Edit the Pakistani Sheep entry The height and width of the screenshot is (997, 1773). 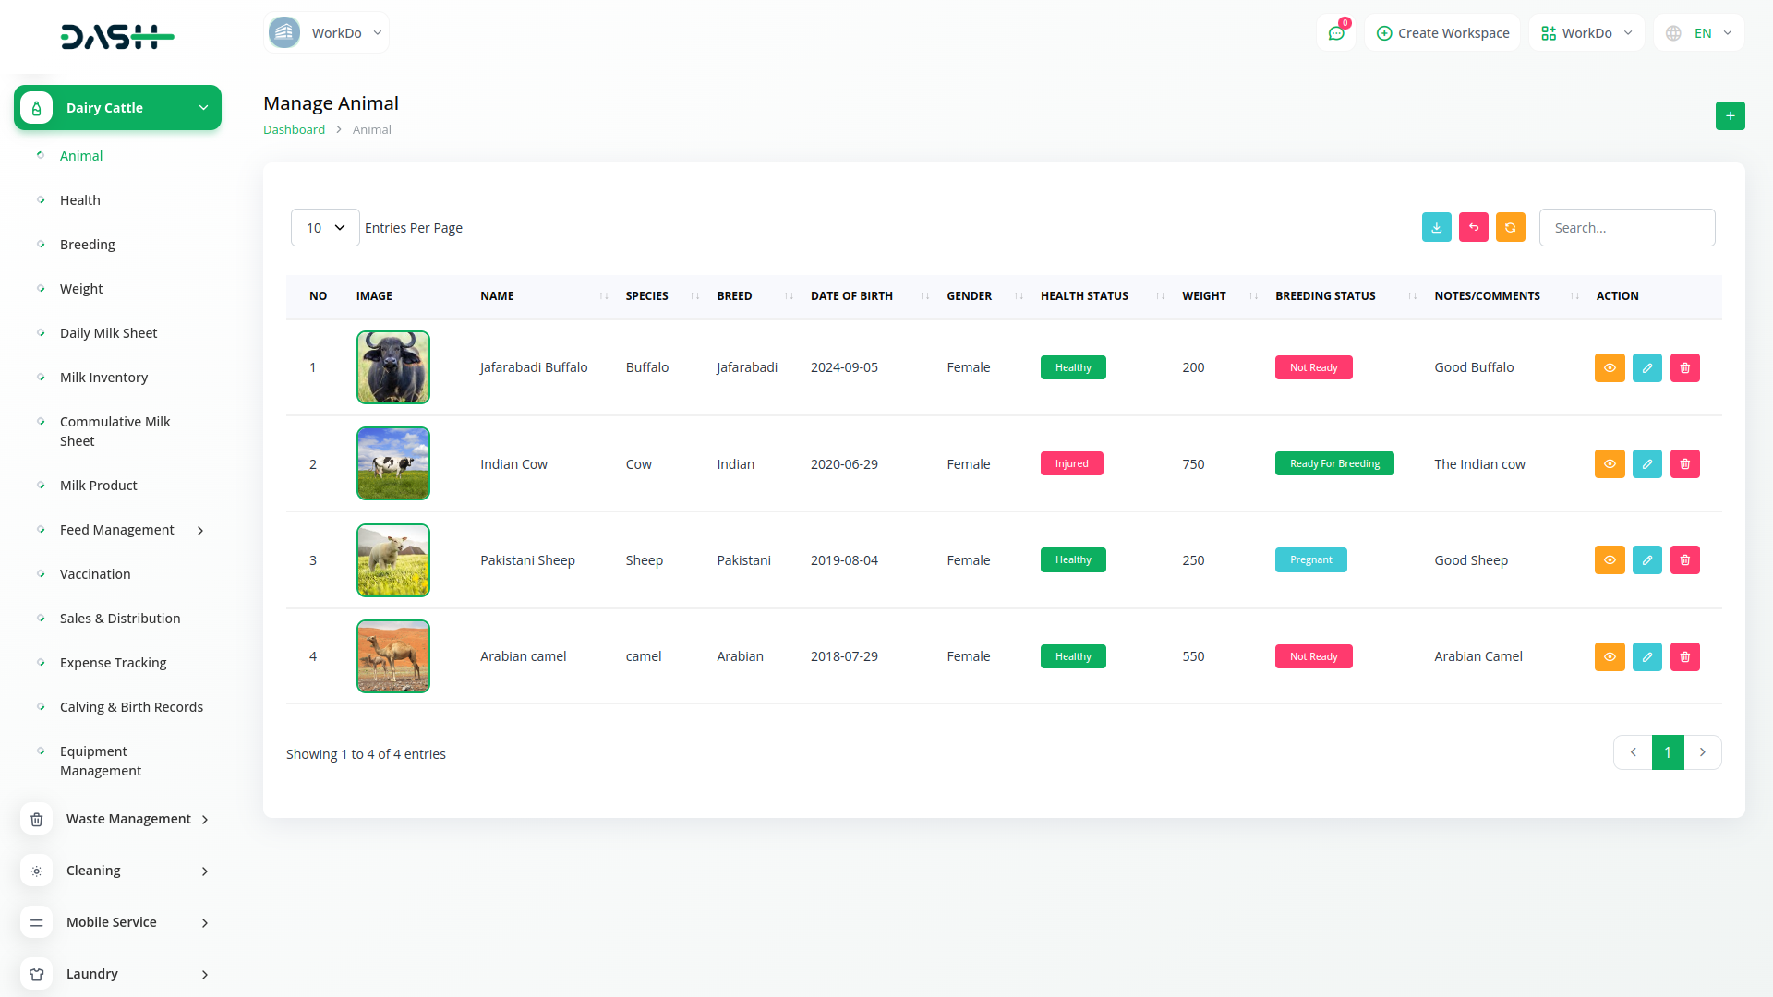[x=1646, y=560]
